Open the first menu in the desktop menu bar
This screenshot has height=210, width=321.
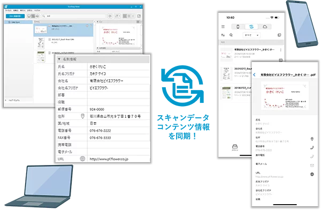[x=8, y=10]
